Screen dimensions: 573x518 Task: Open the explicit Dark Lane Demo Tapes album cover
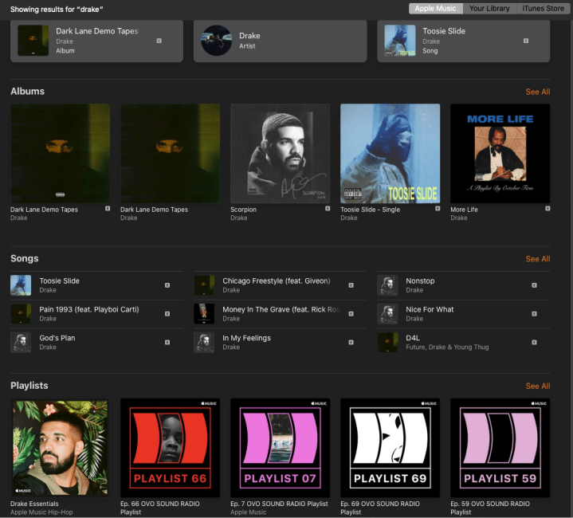[61, 154]
